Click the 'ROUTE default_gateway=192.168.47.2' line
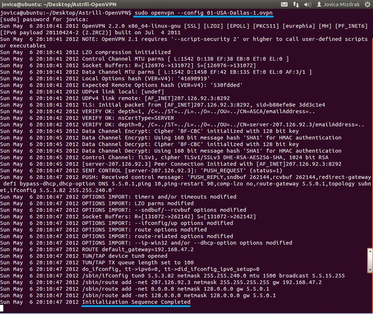 click(97, 249)
